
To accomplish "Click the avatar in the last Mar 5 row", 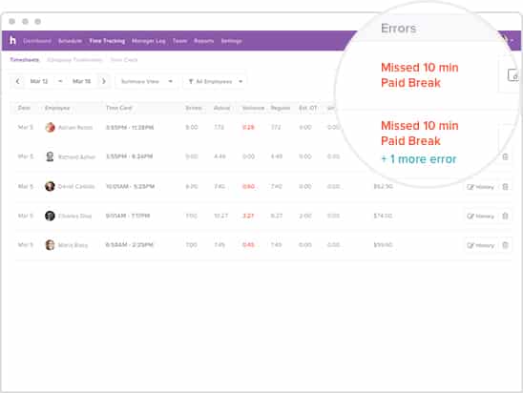I will click(50, 244).
